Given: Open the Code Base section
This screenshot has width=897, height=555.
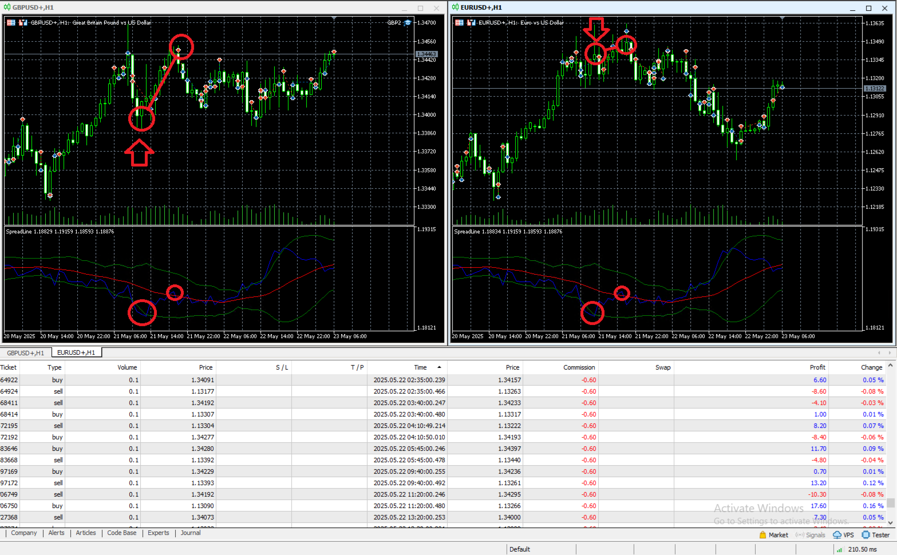Looking at the screenshot, I should pyautogui.click(x=121, y=533).
